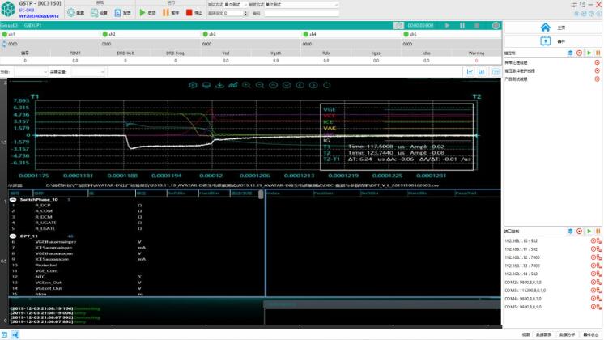This screenshot has width=604, height=340.
Task: Open the 配置 configuration tool
Action: click(x=75, y=13)
